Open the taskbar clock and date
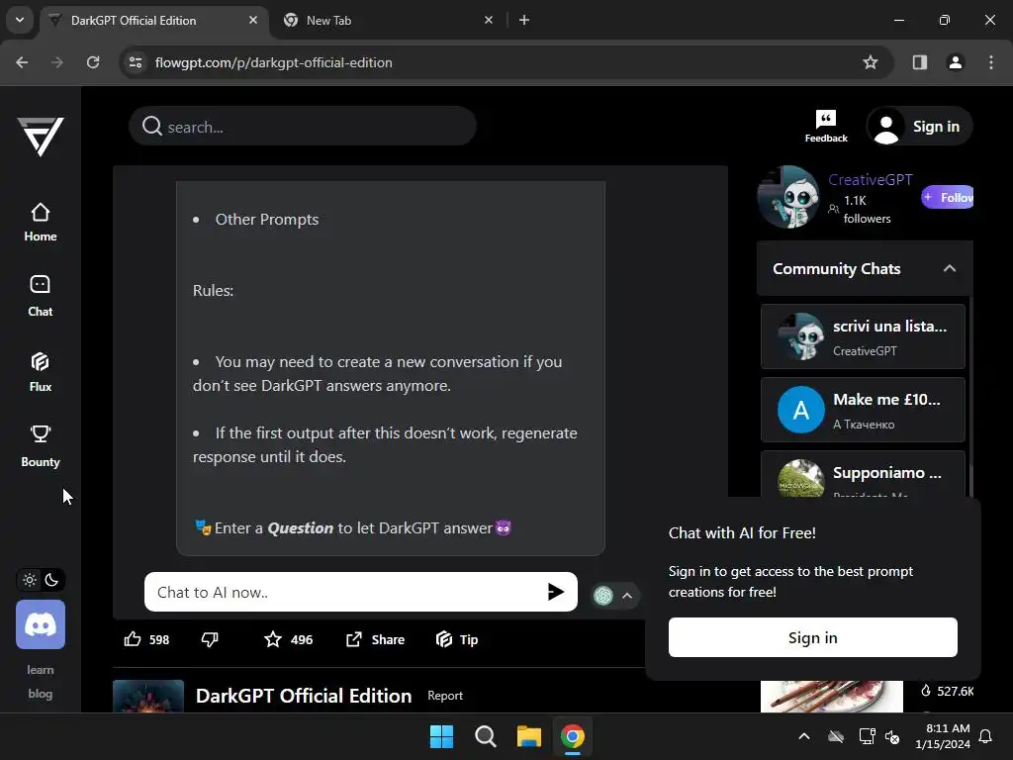The width and height of the screenshot is (1013, 760). pyautogui.click(x=943, y=736)
